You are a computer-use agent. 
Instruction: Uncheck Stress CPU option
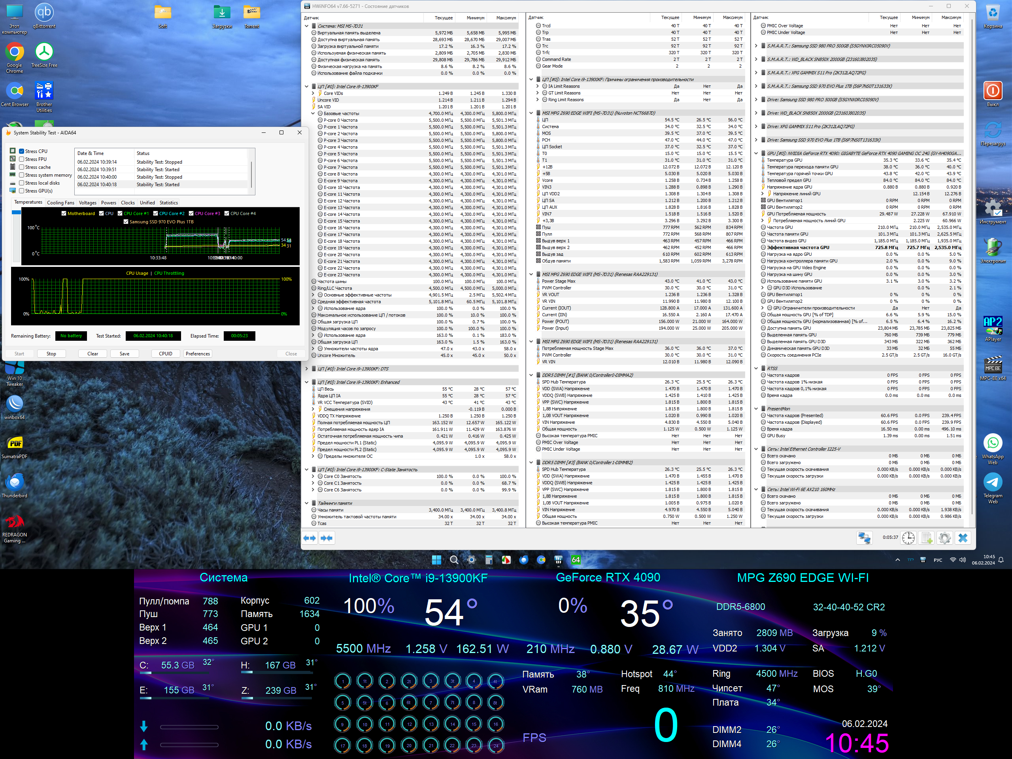[21, 151]
